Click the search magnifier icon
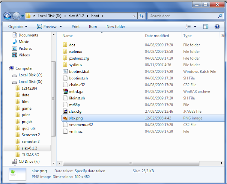Viewport: 227px width, 184px height. (220, 16)
